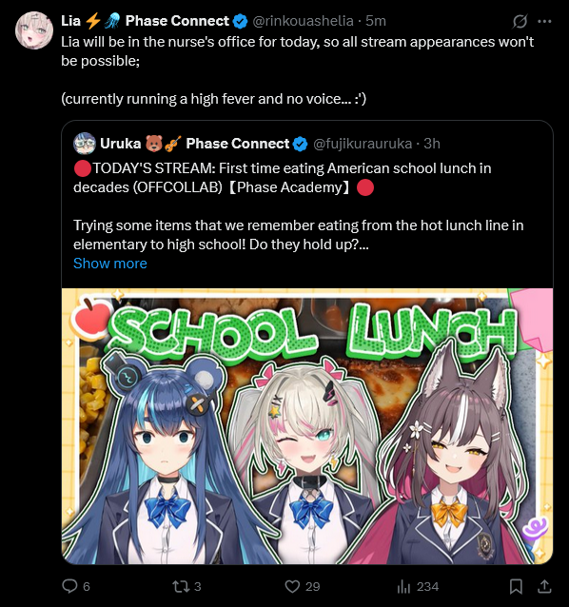The image size is (569, 607).
Task: Expand the quoted tweet with Show more
Action: (110, 264)
